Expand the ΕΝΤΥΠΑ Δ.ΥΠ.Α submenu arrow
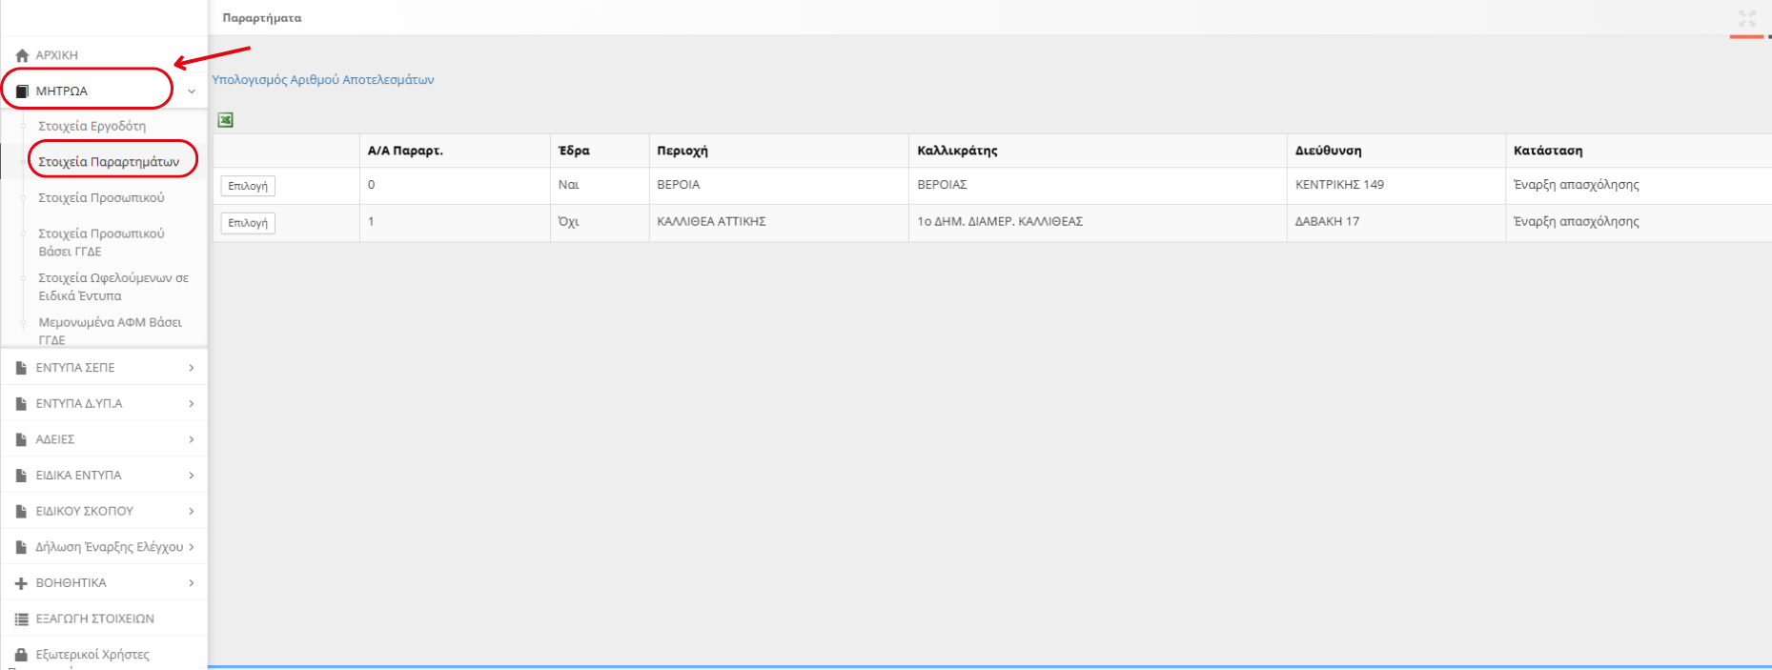The height and width of the screenshot is (670, 1772). pos(192,404)
